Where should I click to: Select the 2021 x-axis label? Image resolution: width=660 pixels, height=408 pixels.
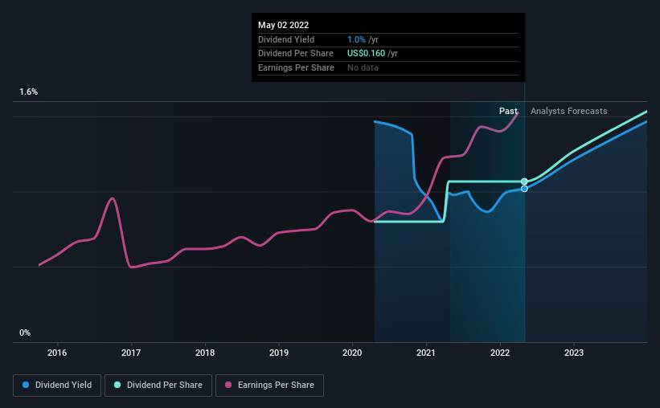(426, 353)
